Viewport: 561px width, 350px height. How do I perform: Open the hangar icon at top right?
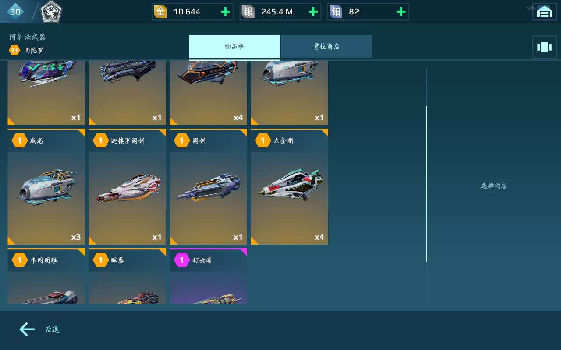(x=544, y=12)
